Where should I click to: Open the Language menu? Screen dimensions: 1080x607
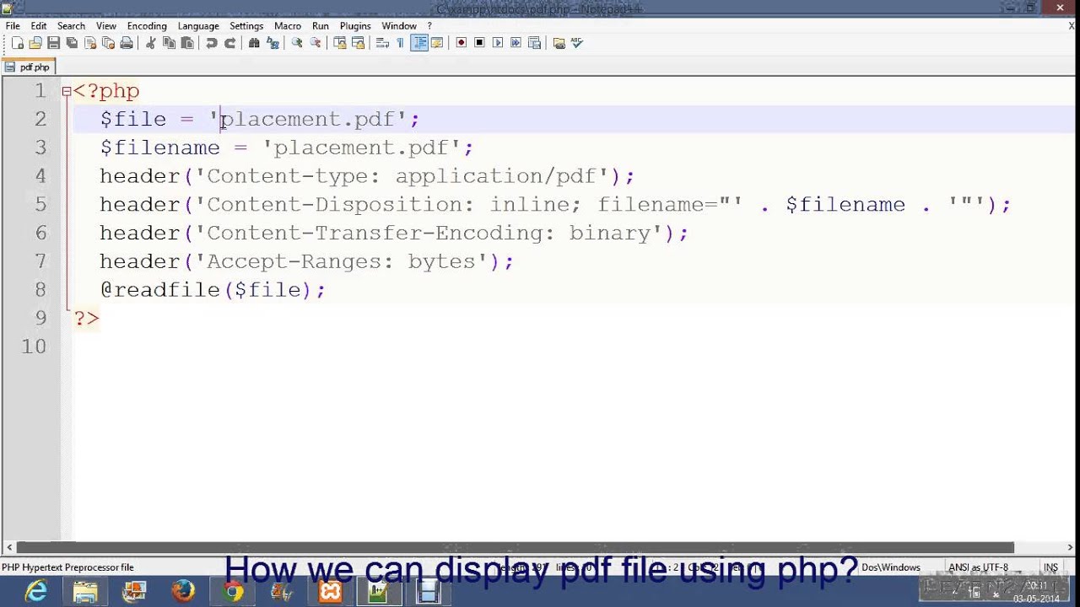coord(198,26)
